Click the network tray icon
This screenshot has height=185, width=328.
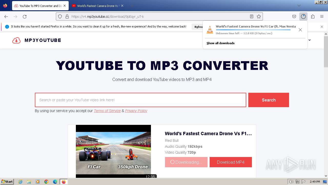(298, 182)
